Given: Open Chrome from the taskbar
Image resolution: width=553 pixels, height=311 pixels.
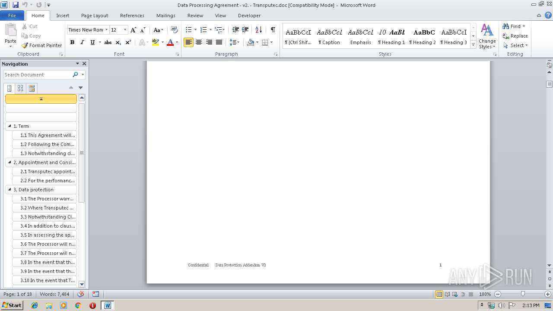Looking at the screenshot, I should point(78,305).
